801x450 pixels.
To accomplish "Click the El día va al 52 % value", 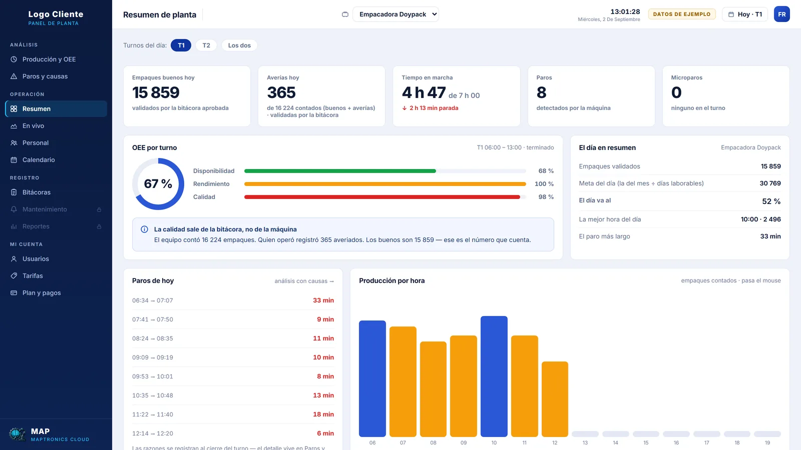I will click(x=771, y=201).
